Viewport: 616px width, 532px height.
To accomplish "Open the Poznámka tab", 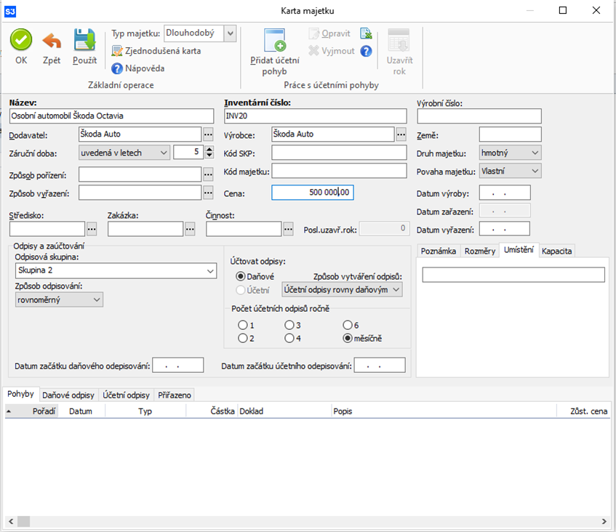I will [439, 251].
